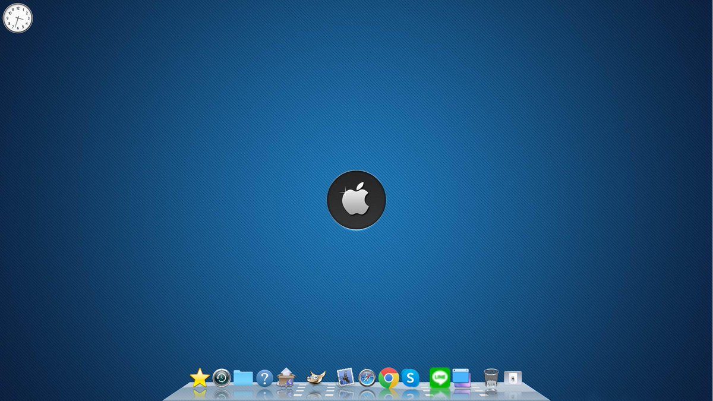
Task: Click the yellow star icon in dock
Action: pos(200,377)
